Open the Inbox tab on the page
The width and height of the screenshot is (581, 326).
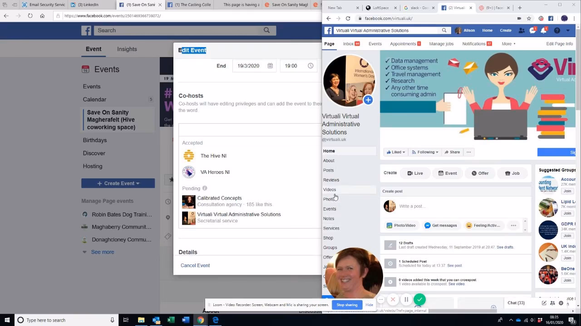(351, 44)
